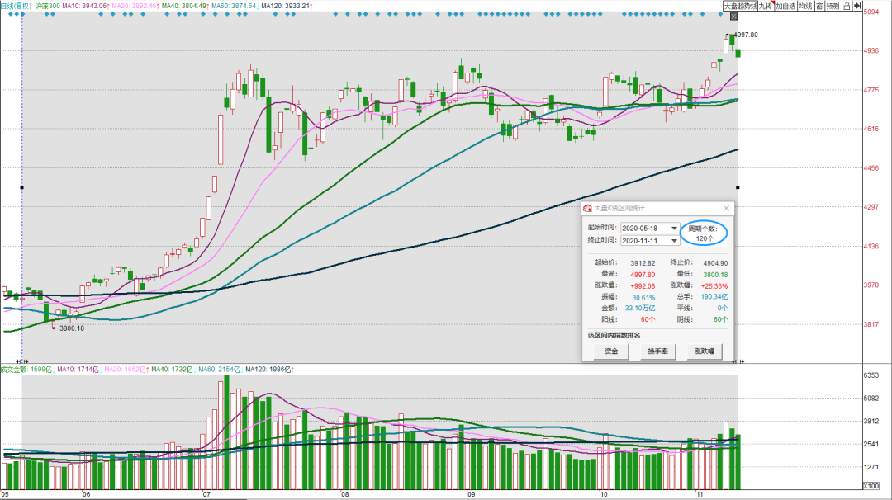Open the 终止时间 date dropdown arrow
The width and height of the screenshot is (892, 500).
[674, 241]
